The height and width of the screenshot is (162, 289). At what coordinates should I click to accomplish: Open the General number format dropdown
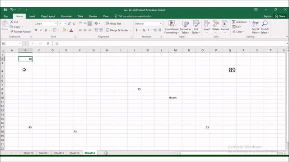pos(161,23)
